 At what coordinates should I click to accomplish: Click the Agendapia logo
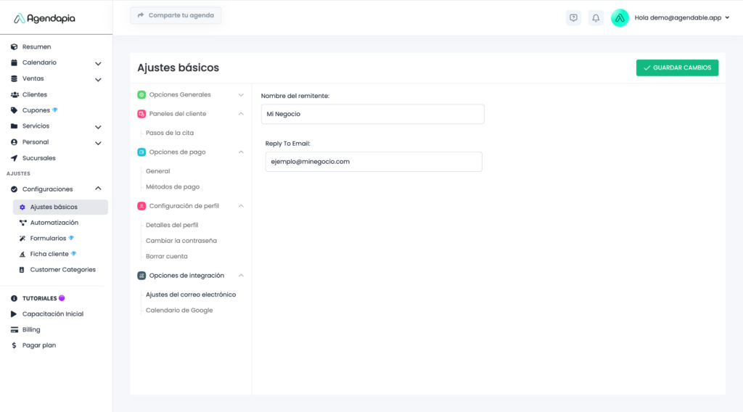tap(44, 18)
